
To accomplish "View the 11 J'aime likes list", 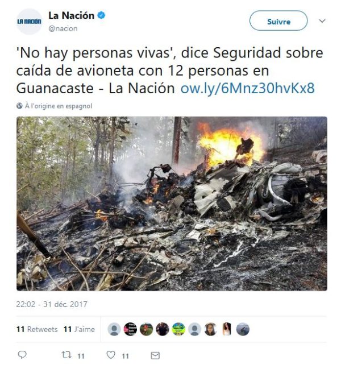I will [79, 329].
